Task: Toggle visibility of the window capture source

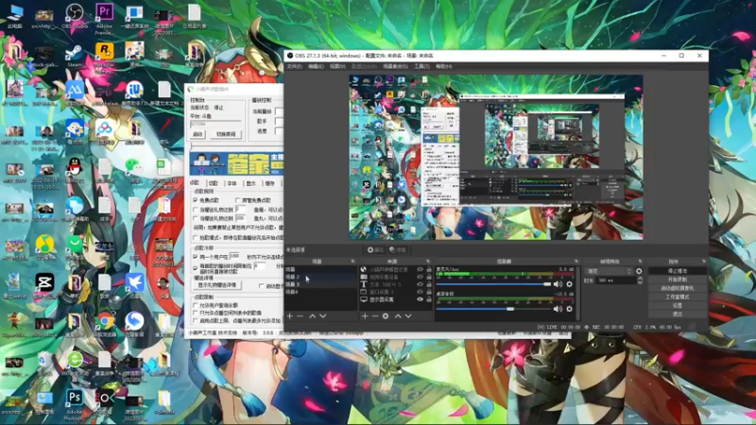Action: [420, 292]
